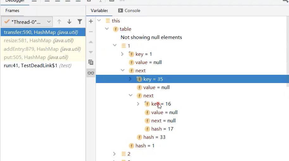Switch to the Variables tab
Image resolution: width=289 pixels, height=161 pixels.
[99, 10]
